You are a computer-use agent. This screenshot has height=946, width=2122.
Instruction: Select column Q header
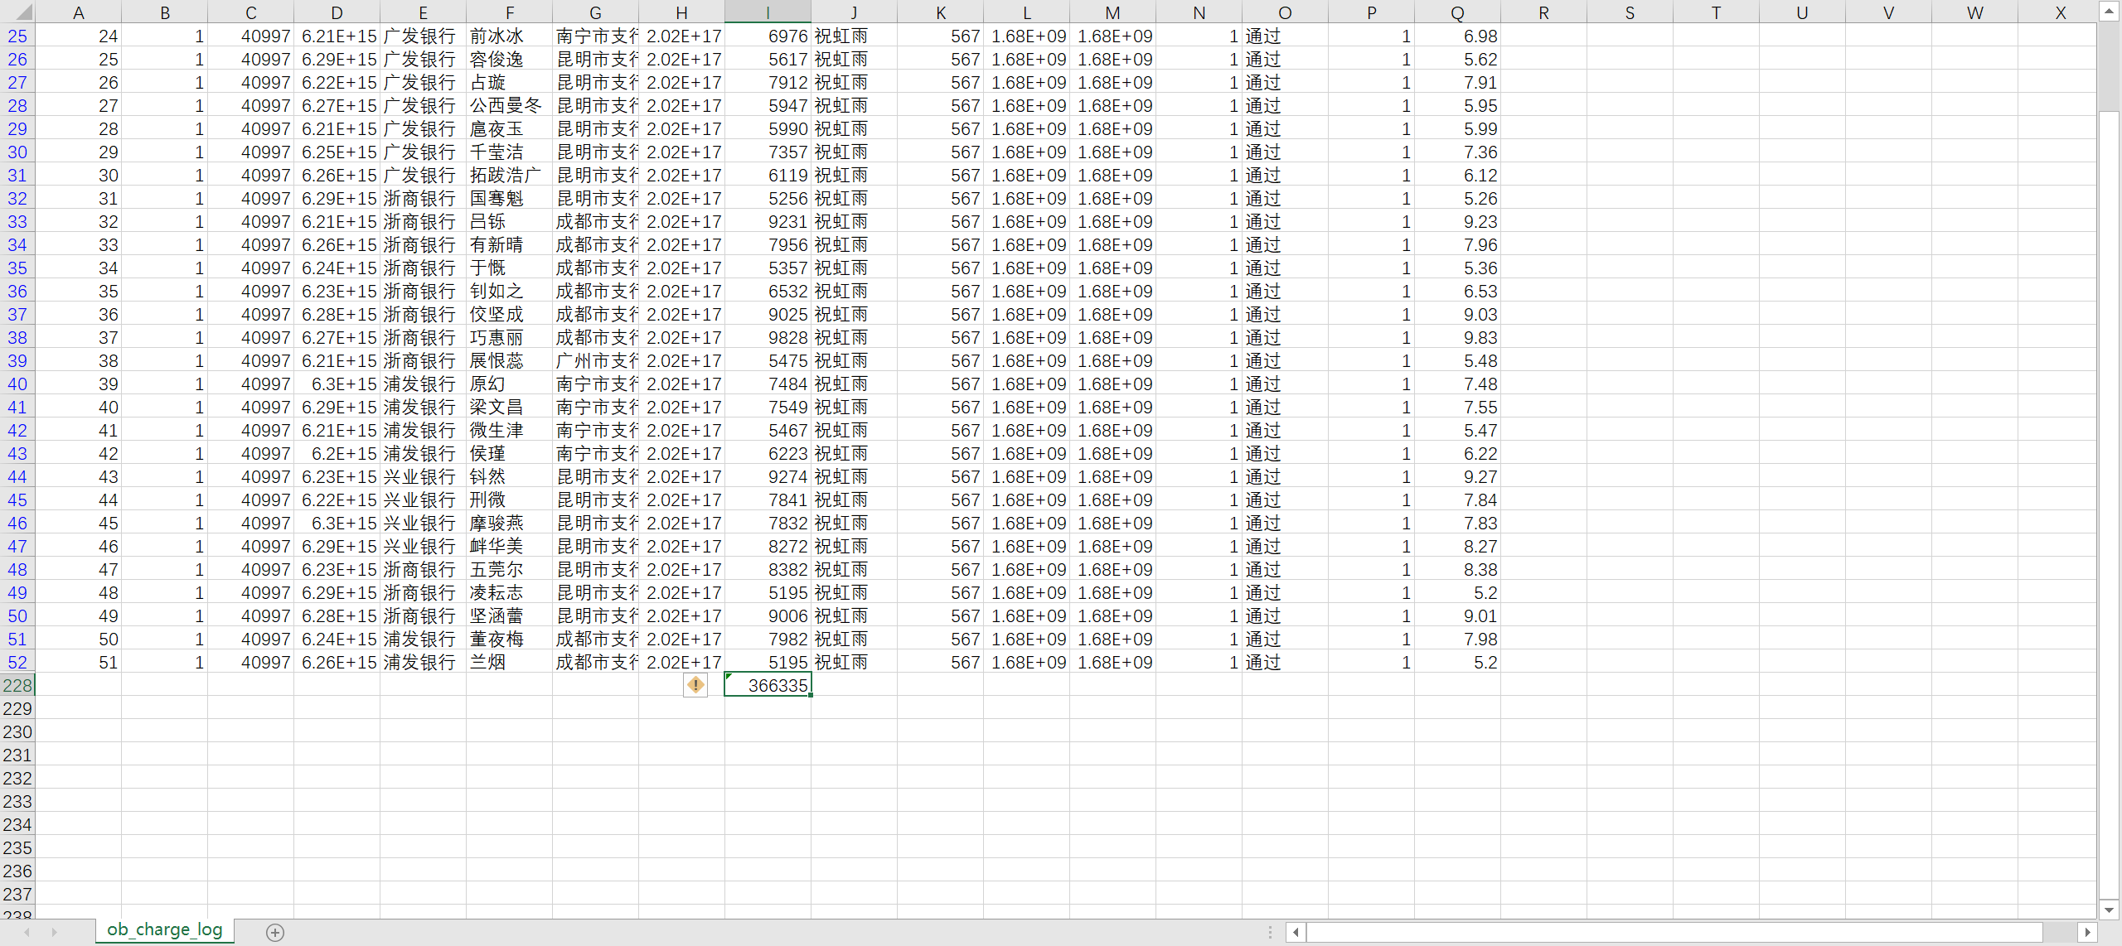click(x=1457, y=12)
